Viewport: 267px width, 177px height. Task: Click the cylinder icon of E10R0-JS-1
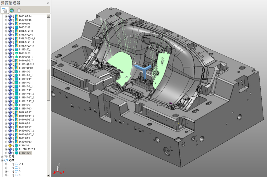pos(16,153)
